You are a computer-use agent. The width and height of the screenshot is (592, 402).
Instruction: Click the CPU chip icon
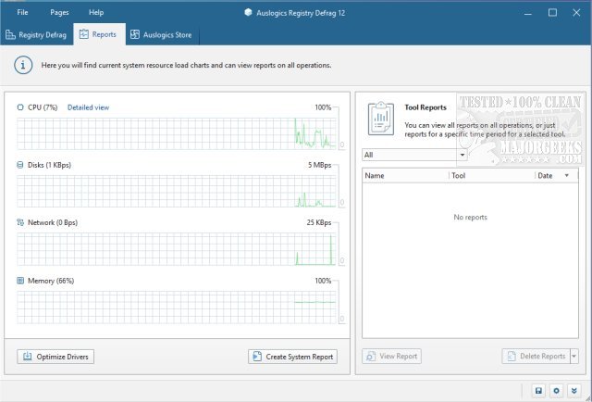coord(20,107)
